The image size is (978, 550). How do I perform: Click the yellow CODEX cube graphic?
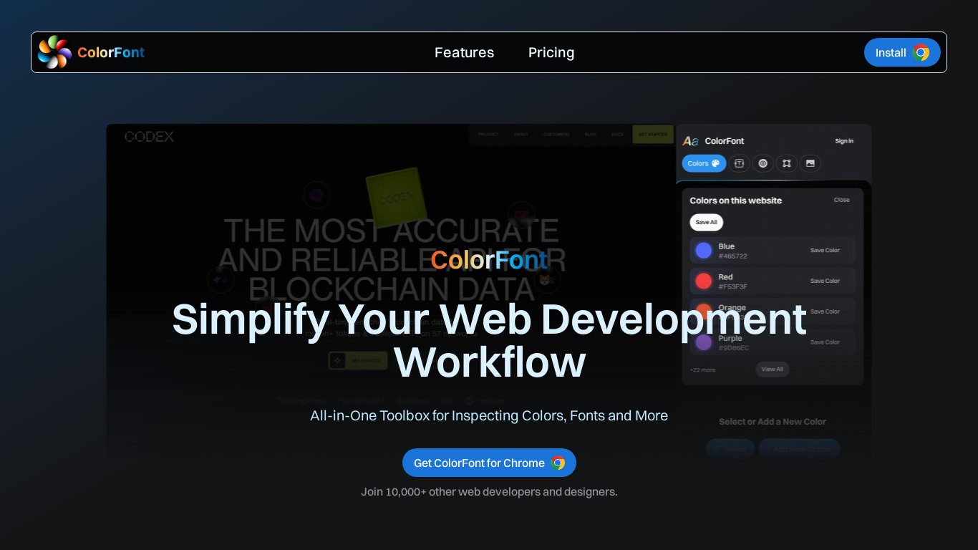pos(396,196)
